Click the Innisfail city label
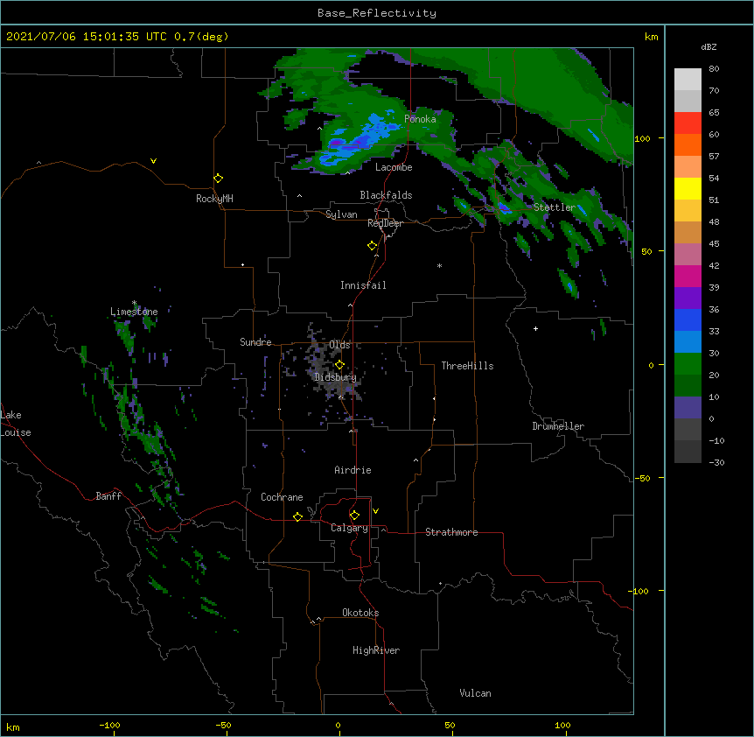Viewport: 754px width, 737px height. 363,285
